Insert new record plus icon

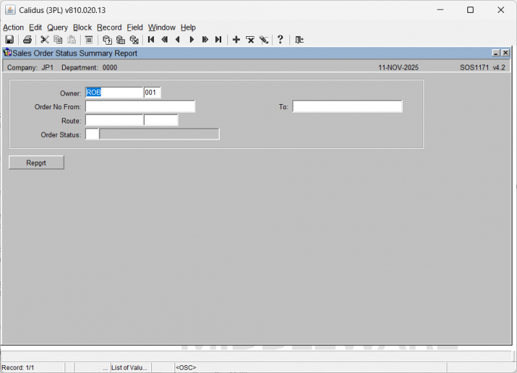[236, 40]
